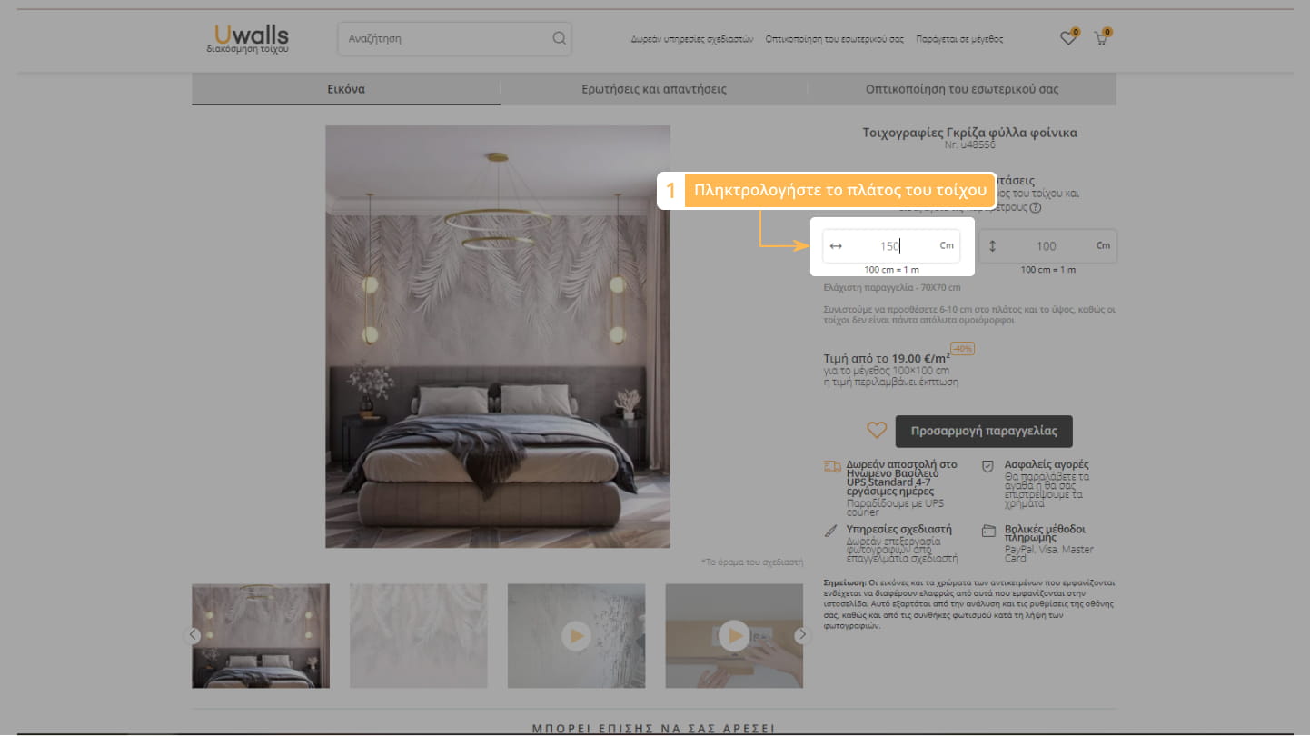Open Δωρεάν υπηρεσίες σχεδιαστών link
Screen dimensions: 1310x736
[692, 39]
